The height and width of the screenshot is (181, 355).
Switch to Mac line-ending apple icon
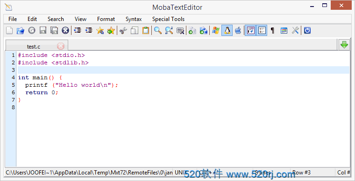tap(238, 30)
